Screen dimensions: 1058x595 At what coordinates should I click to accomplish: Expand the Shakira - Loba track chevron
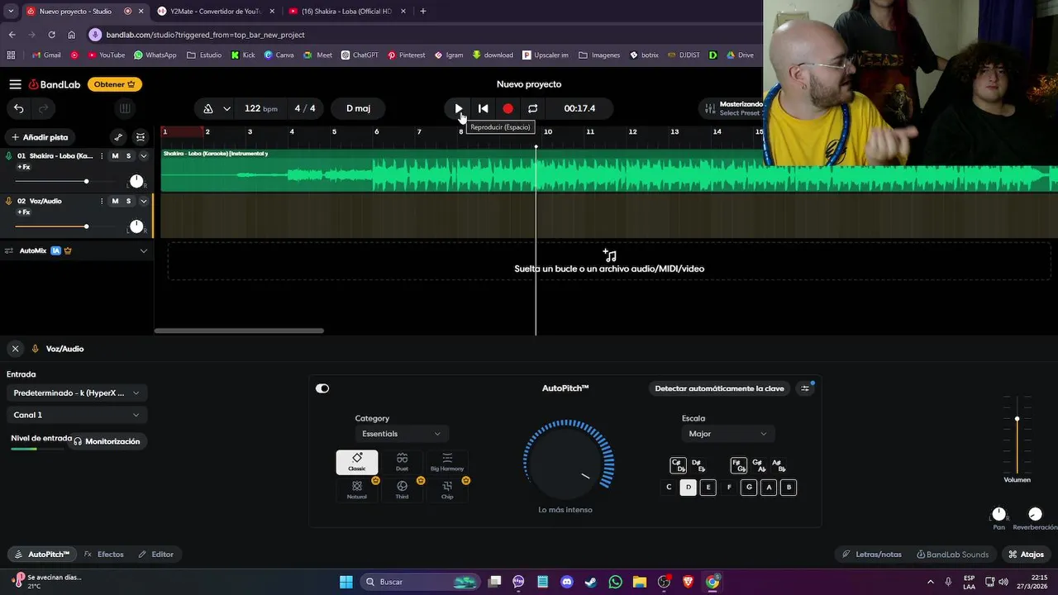click(143, 155)
